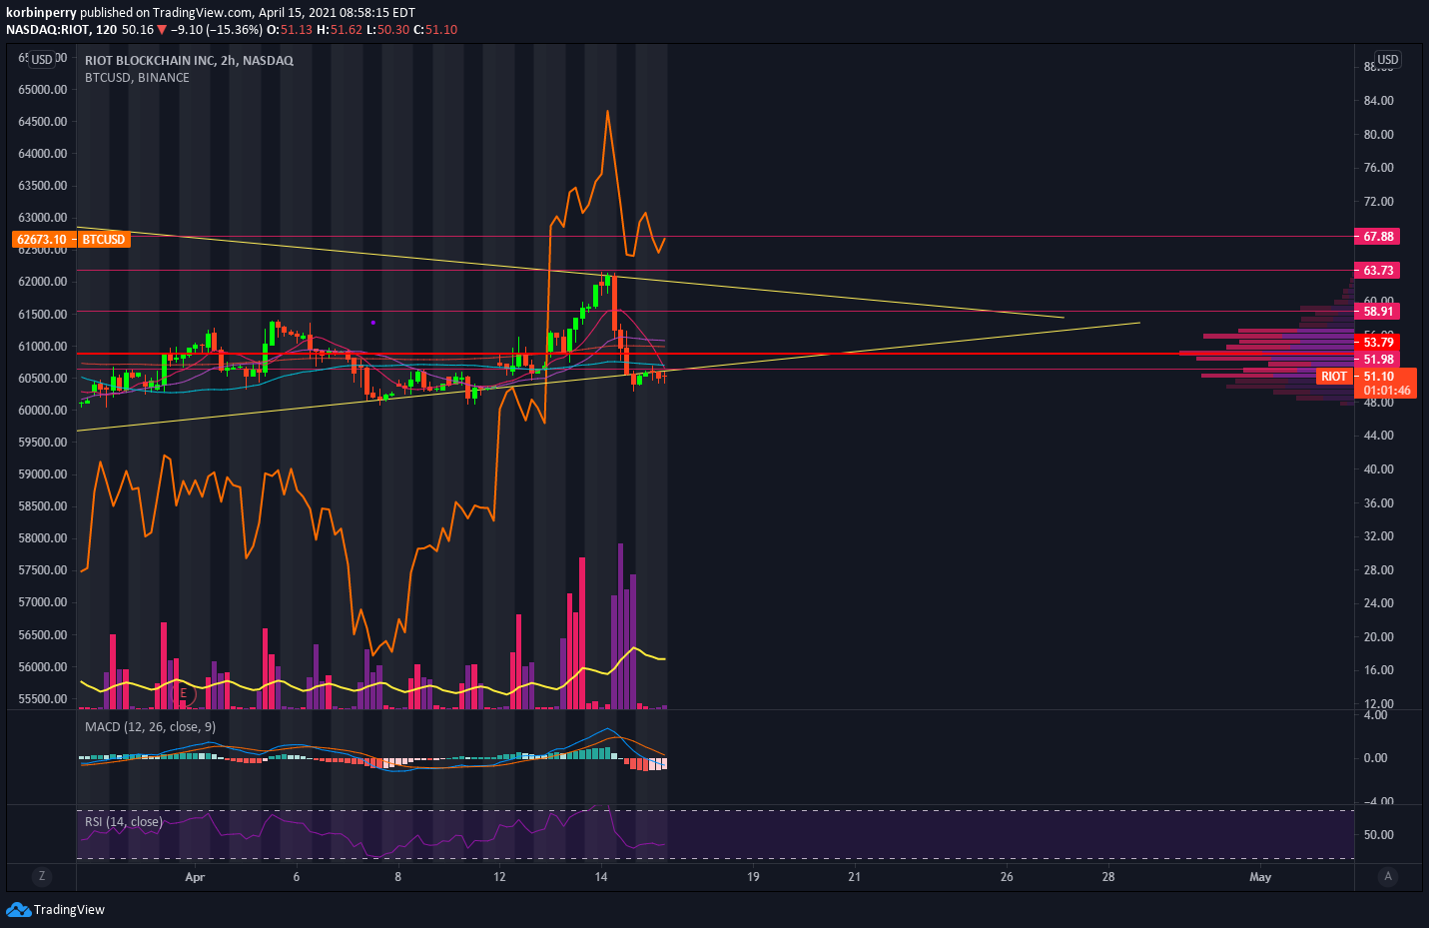Image resolution: width=1429 pixels, height=928 pixels.
Task: Open MACD (12, 26, close, 9) indicator legend
Action: tap(150, 727)
